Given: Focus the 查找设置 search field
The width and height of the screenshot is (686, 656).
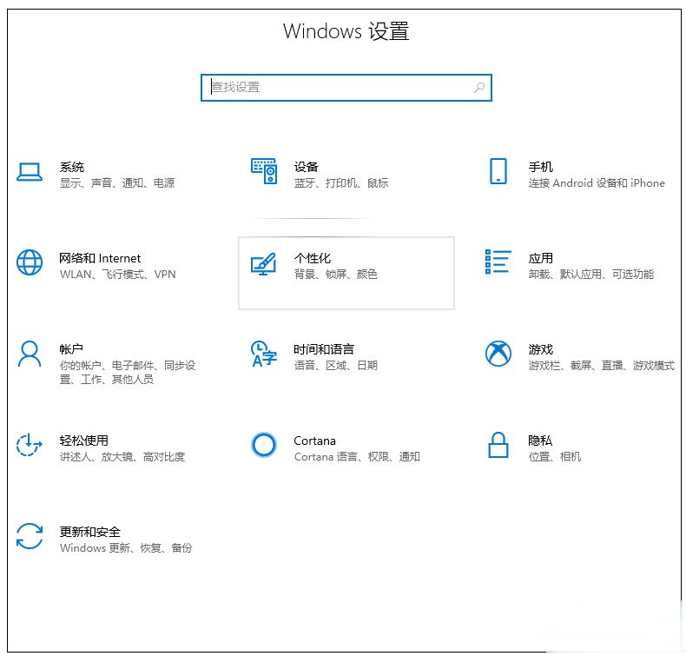Looking at the screenshot, I should click(346, 88).
